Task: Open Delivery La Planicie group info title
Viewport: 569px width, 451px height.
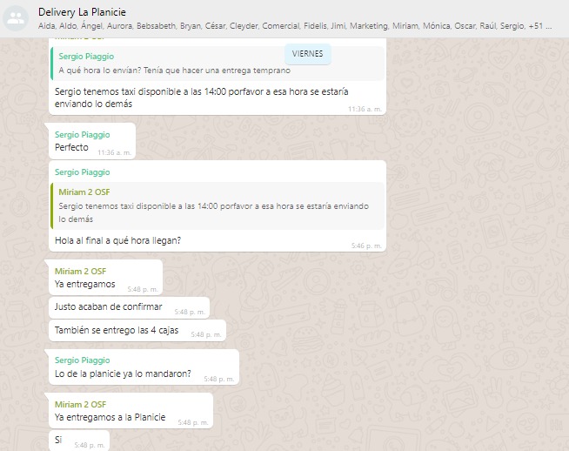Action: (82, 11)
